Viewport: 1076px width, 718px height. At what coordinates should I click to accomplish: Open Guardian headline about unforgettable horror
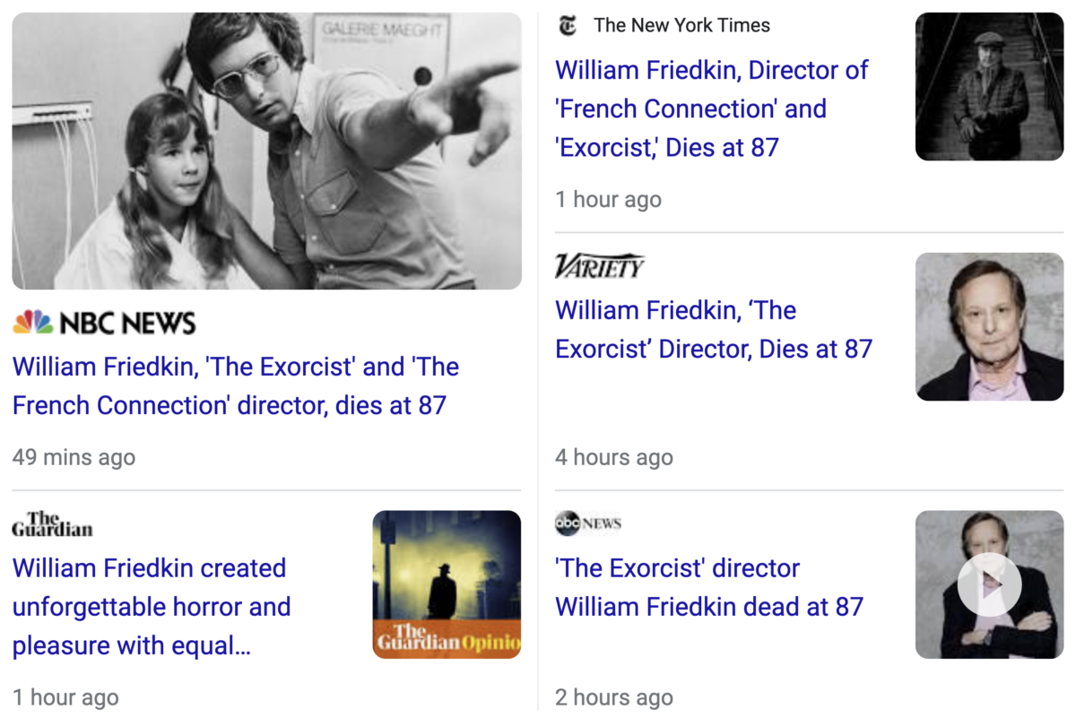pyautogui.click(x=152, y=607)
